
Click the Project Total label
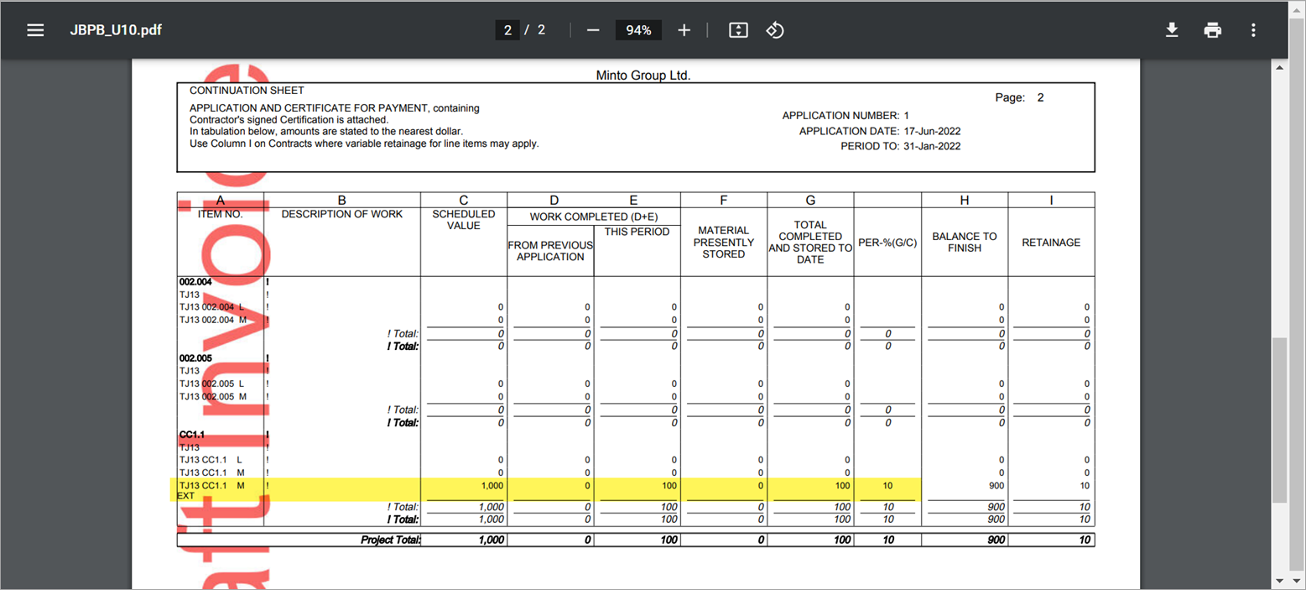(390, 540)
